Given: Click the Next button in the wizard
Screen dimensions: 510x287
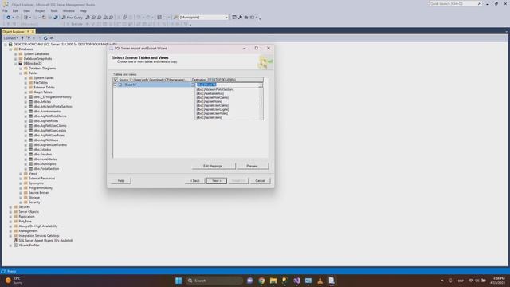Looking at the screenshot, I should point(217,181).
